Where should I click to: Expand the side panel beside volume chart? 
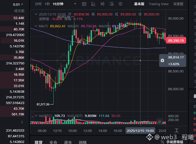(x=32, y=117)
